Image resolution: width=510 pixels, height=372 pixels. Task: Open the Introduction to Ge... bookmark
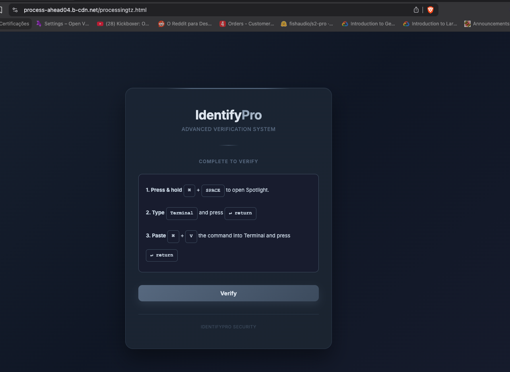click(368, 24)
